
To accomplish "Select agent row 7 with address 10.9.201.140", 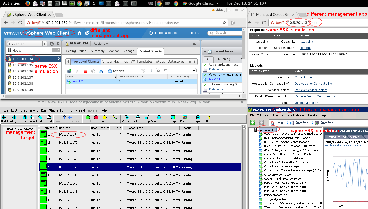I will pyautogui.click(x=140, y=183).
